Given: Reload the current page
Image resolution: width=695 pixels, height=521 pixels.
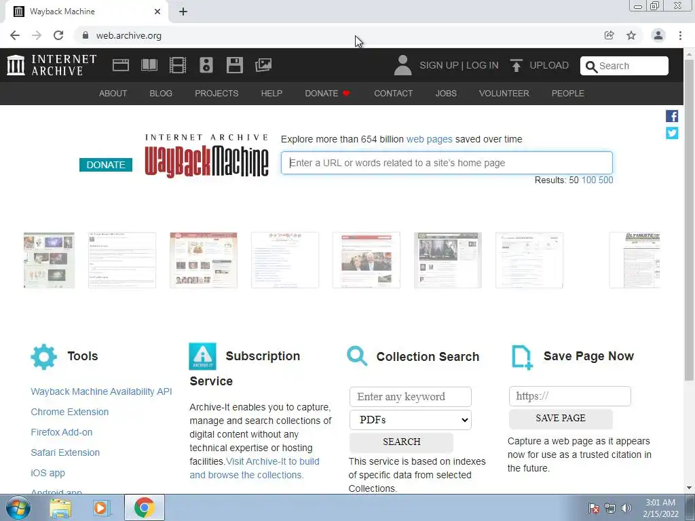Looking at the screenshot, I should [x=58, y=35].
